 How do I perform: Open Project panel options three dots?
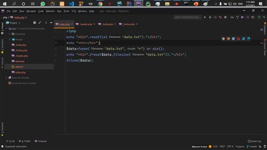tap(46, 22)
